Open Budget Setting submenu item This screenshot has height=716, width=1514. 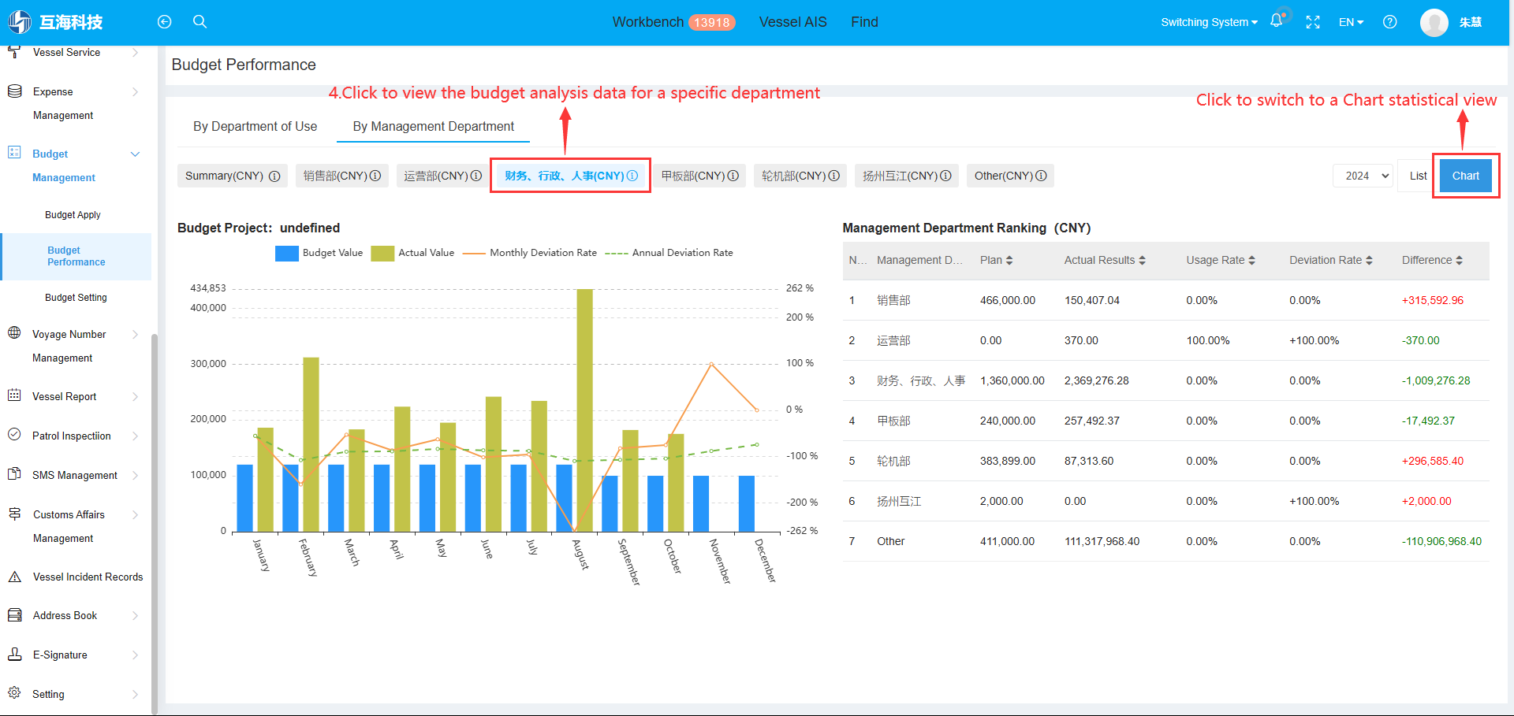pyautogui.click(x=76, y=298)
